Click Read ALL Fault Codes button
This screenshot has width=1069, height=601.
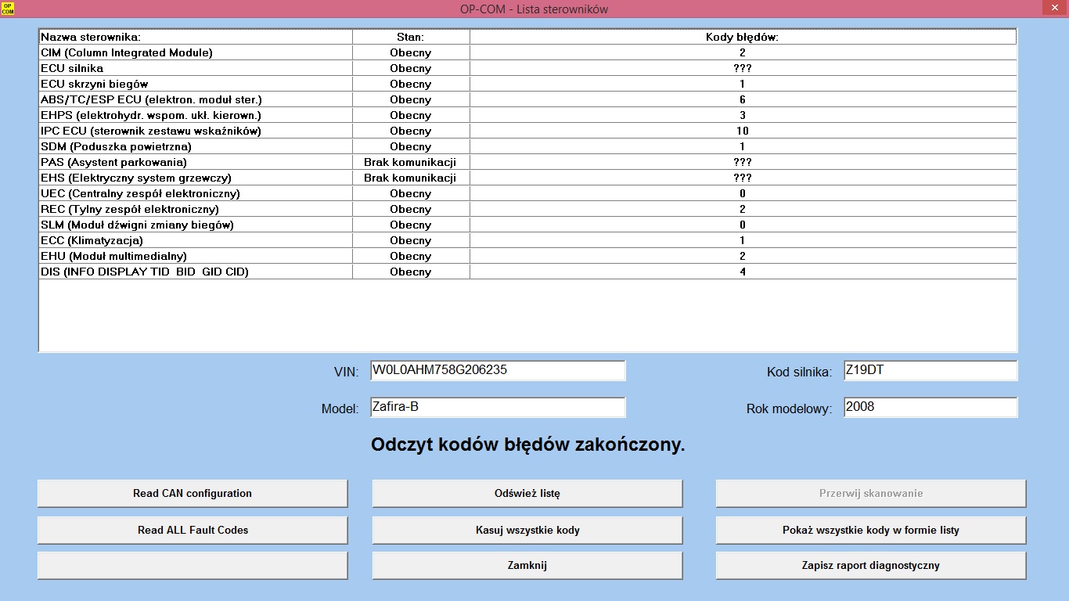click(x=193, y=530)
